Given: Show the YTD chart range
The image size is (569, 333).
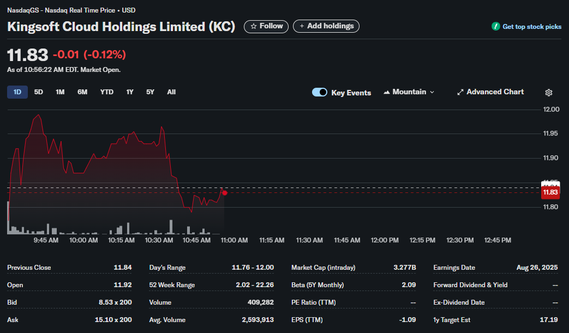Looking at the screenshot, I should (x=107, y=92).
